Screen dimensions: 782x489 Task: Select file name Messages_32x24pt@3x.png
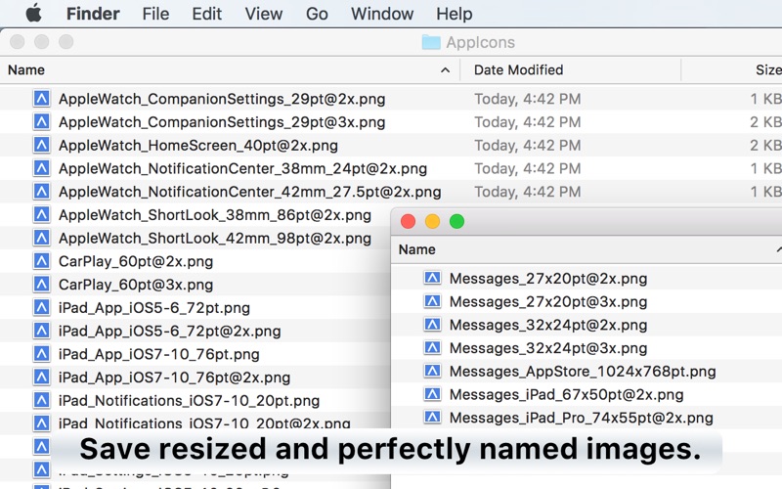(x=548, y=348)
